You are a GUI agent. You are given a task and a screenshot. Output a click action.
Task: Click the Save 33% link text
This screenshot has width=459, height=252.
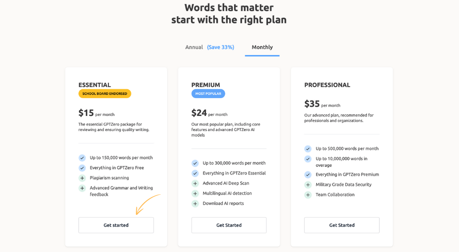point(220,47)
